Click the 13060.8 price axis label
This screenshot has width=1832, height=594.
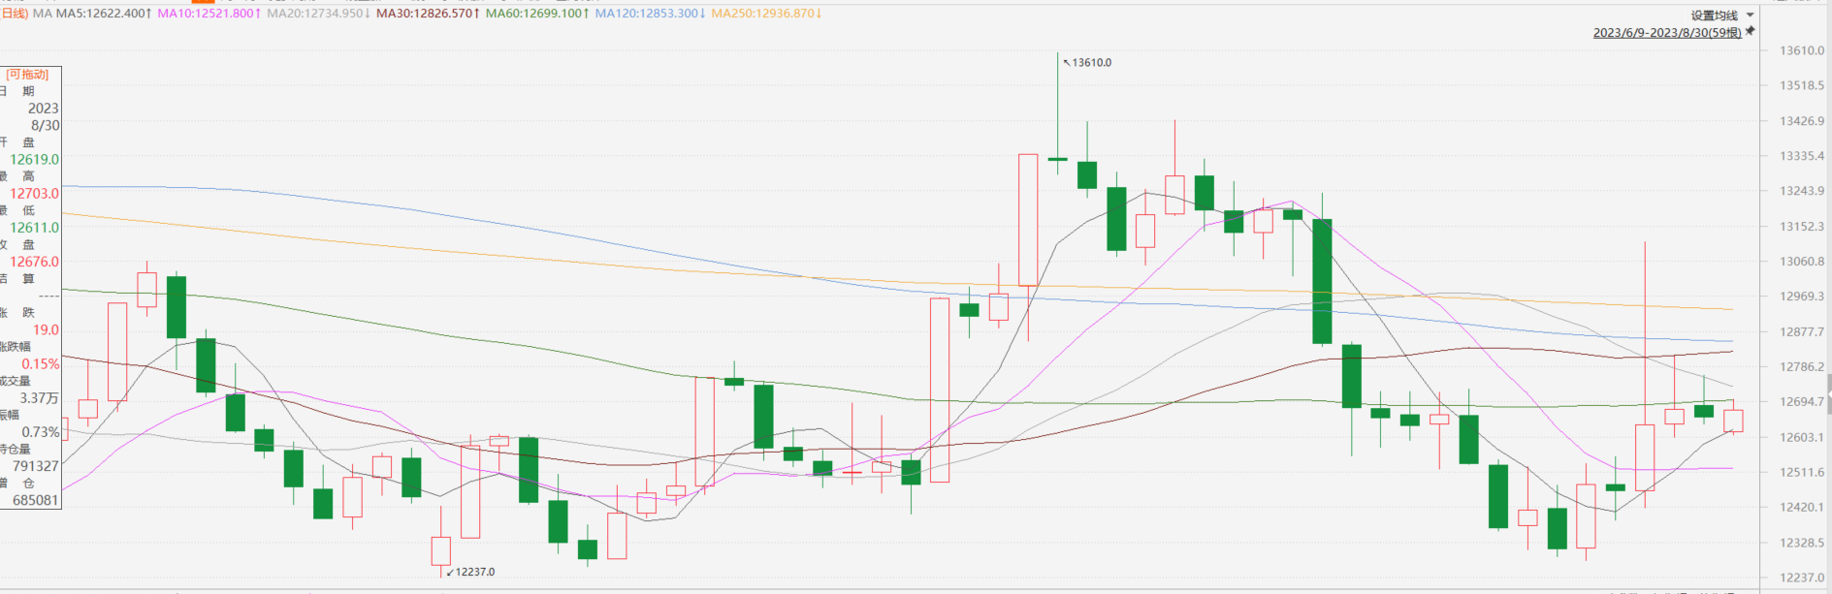[1802, 262]
